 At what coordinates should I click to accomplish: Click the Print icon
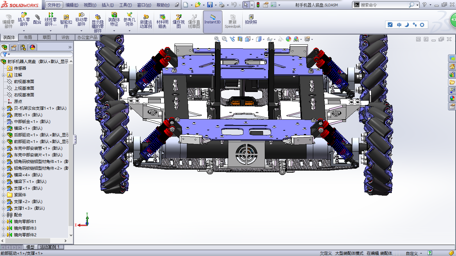click(x=221, y=5)
